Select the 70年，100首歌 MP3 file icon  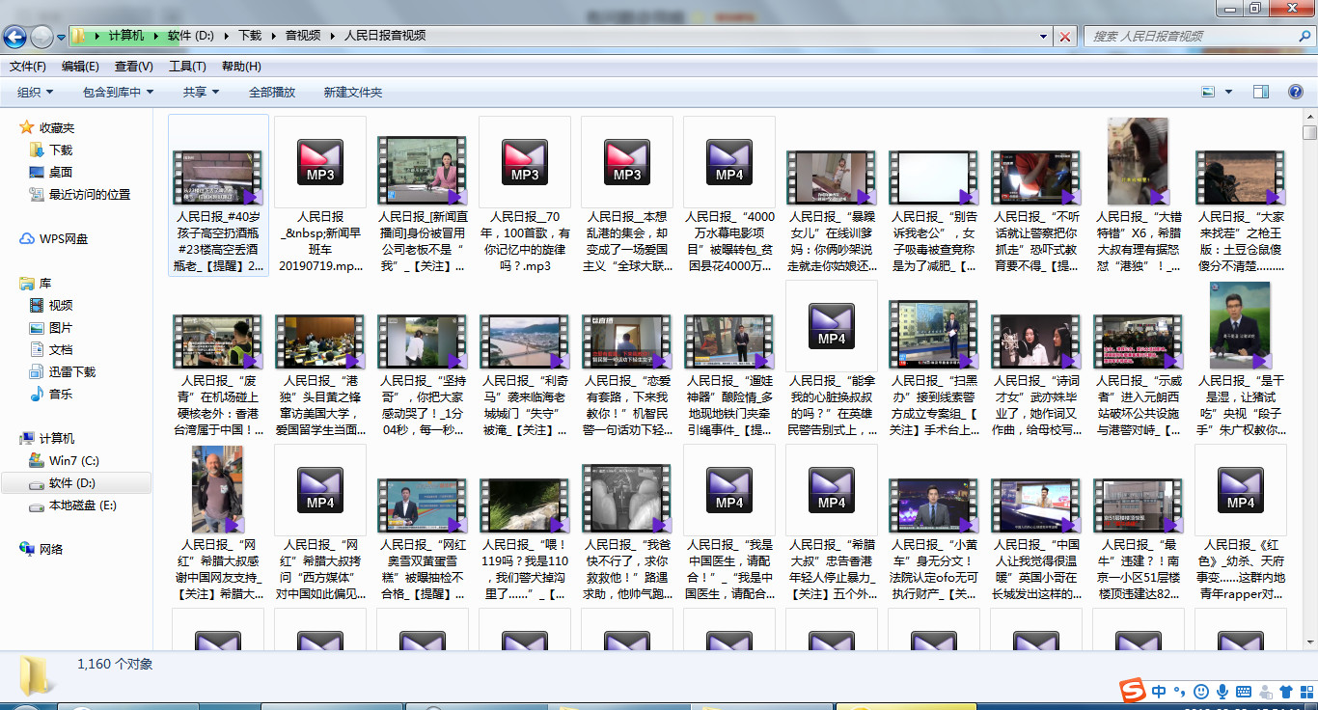525,162
